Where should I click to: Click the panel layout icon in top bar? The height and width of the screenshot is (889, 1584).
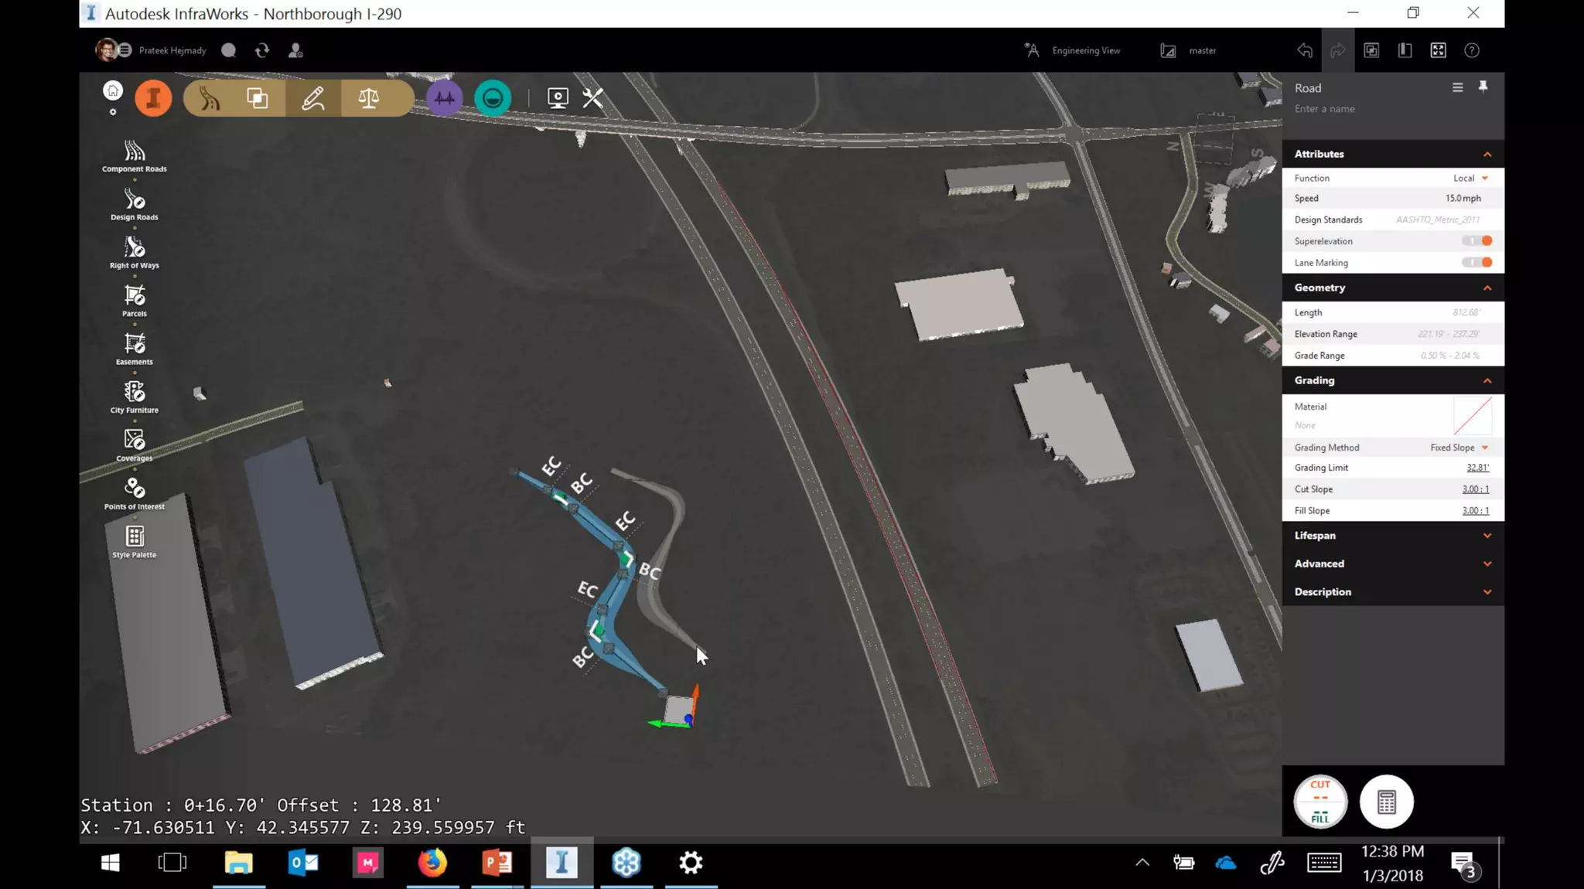tap(1405, 50)
